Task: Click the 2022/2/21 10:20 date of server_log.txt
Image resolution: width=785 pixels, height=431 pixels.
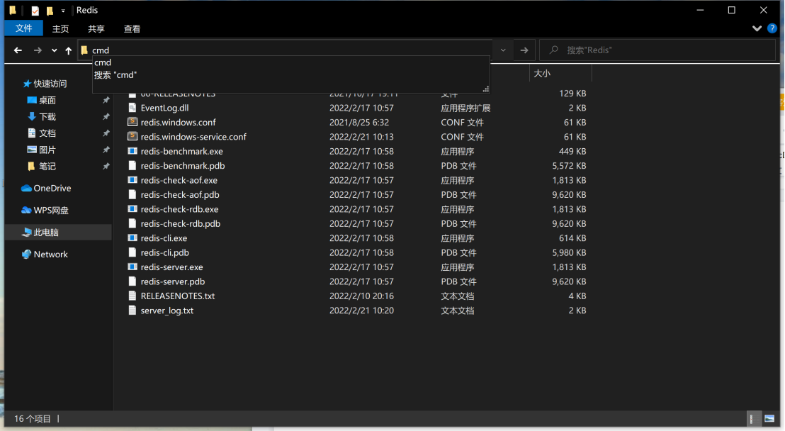Action: [x=361, y=310]
